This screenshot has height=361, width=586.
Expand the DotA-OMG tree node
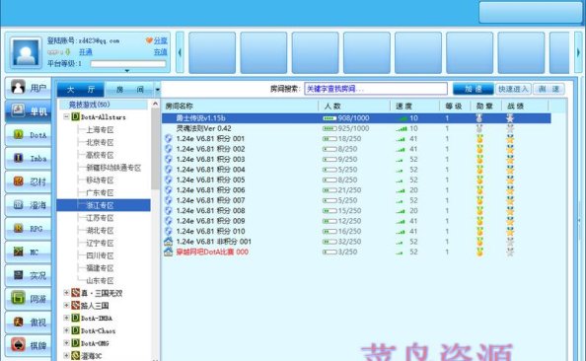[x=66, y=343]
